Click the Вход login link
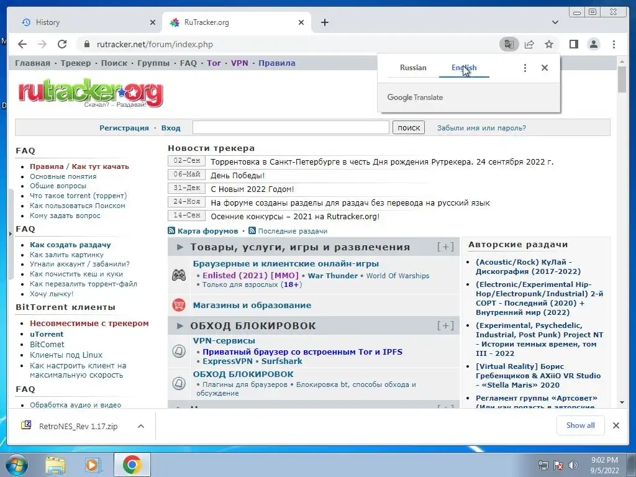 (171, 128)
